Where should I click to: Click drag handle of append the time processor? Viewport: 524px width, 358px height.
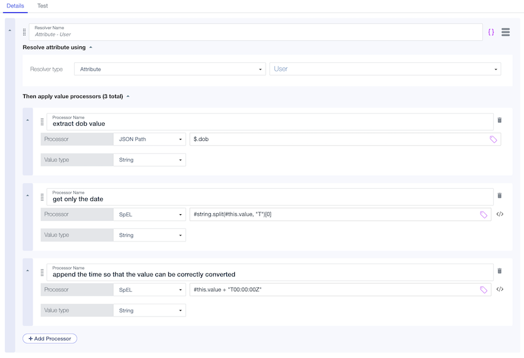tap(42, 273)
